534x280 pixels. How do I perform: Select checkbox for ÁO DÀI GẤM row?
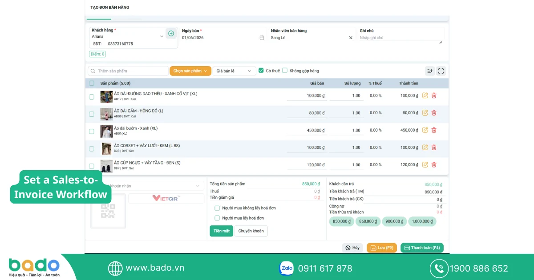point(92,114)
